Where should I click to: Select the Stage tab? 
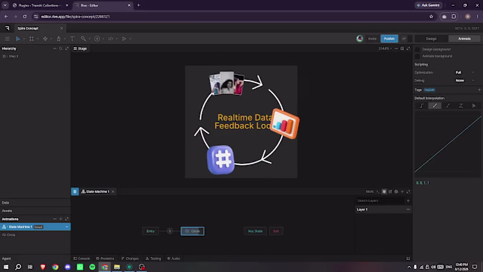point(80,49)
